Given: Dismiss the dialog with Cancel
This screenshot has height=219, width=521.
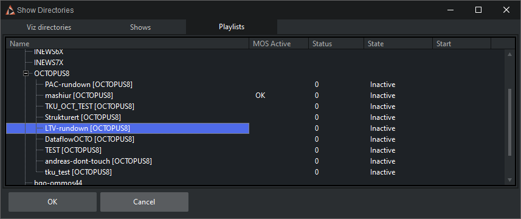Looking at the screenshot, I should point(144,202).
